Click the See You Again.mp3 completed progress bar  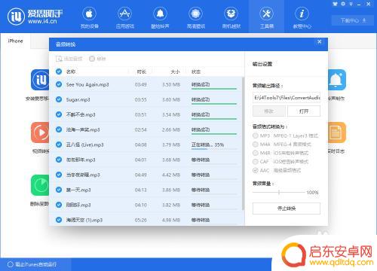pos(214,89)
